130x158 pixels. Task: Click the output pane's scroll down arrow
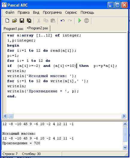point(125,148)
